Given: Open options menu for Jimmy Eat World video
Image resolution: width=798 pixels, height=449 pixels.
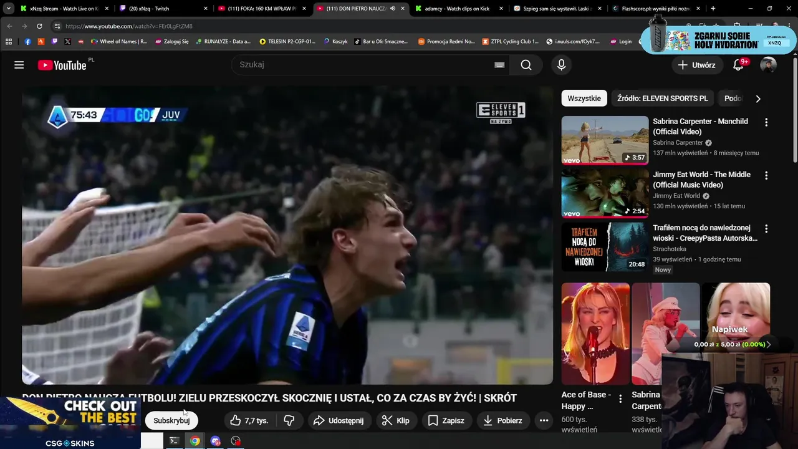Looking at the screenshot, I should pyautogui.click(x=766, y=176).
